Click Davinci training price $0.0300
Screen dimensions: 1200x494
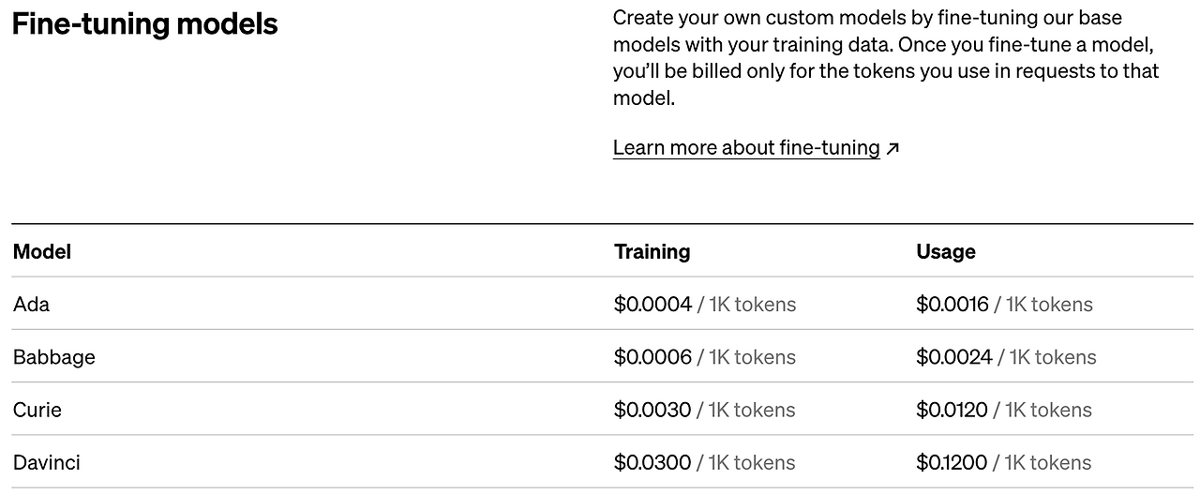tap(652, 462)
